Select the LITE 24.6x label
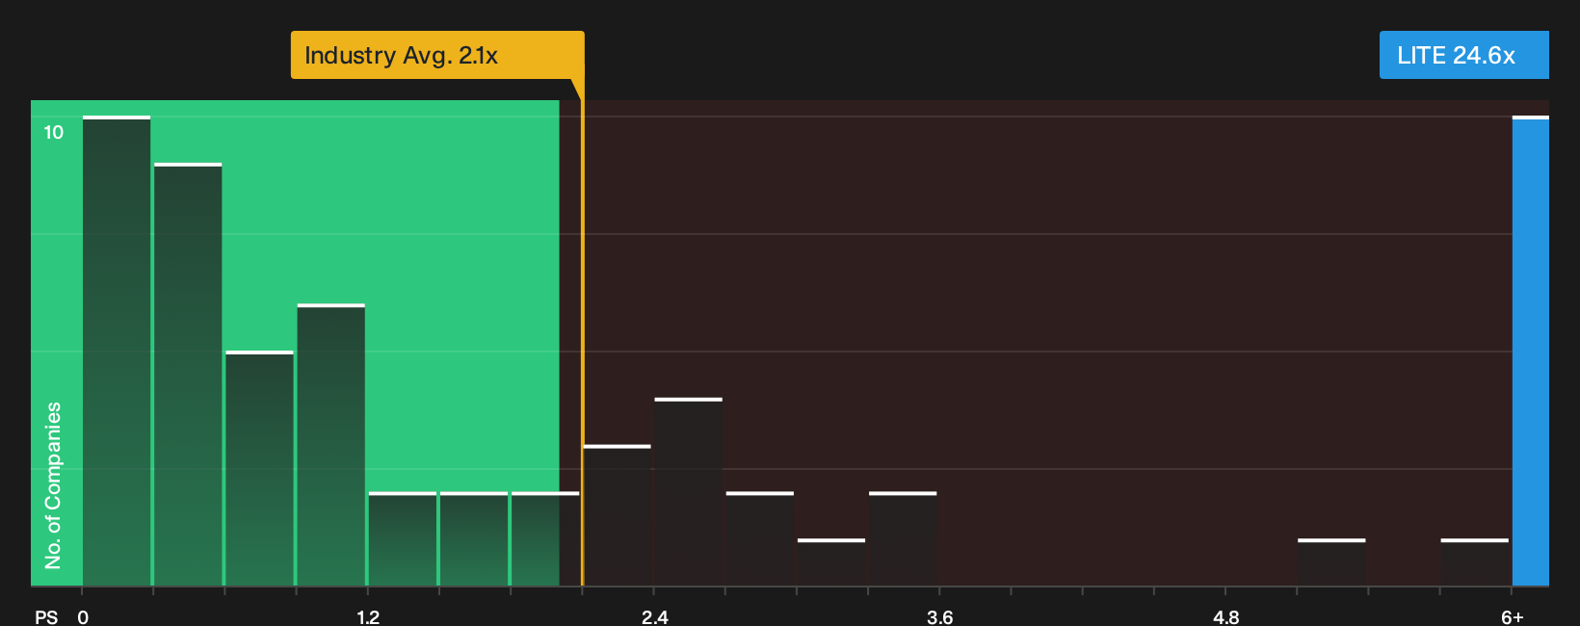The height and width of the screenshot is (626, 1580). tap(1463, 55)
